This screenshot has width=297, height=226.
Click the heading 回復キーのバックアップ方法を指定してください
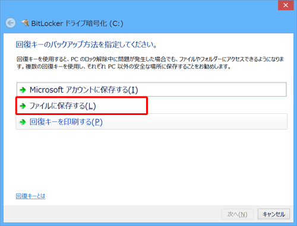[x=86, y=44]
